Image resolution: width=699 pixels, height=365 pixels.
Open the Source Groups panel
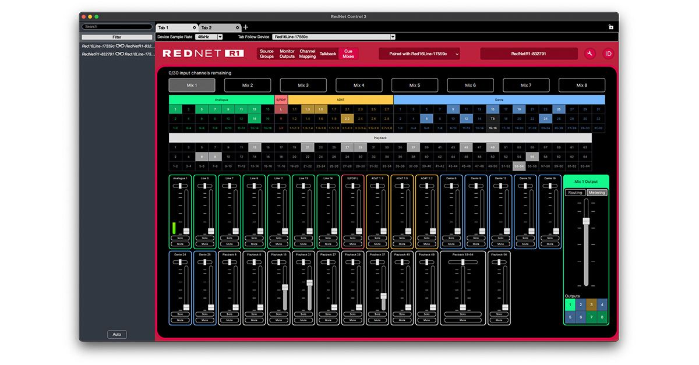(266, 53)
